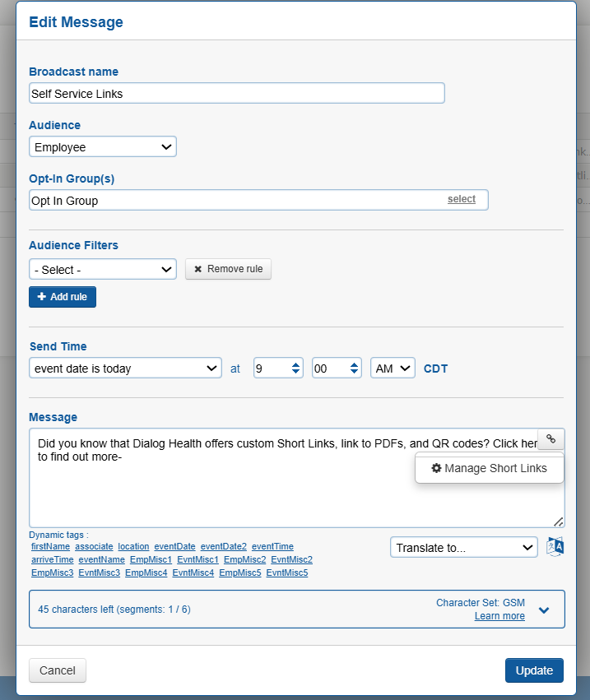Open the Translate to dropdown

[x=464, y=548]
